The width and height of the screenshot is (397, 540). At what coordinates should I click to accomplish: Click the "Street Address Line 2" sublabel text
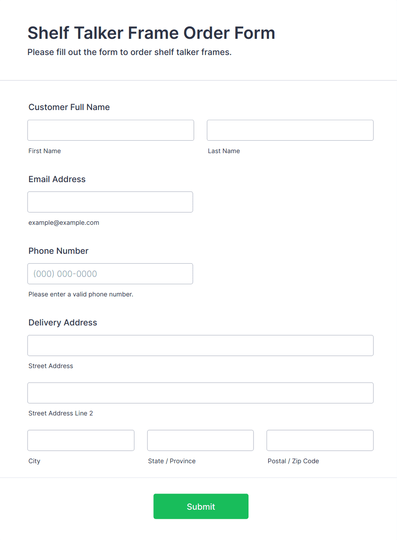(x=61, y=413)
